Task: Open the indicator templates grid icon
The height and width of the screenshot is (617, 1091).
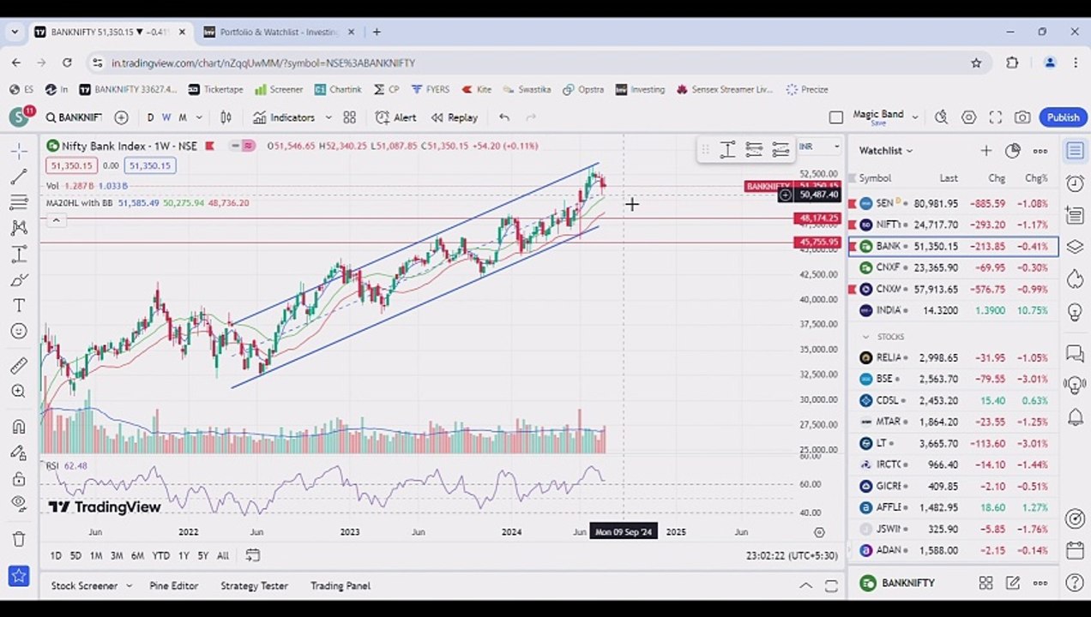Action: tap(349, 117)
